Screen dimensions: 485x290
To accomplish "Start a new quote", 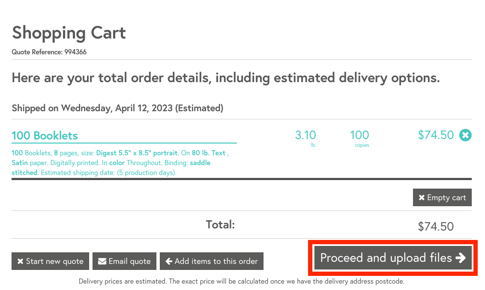I will 50,261.
